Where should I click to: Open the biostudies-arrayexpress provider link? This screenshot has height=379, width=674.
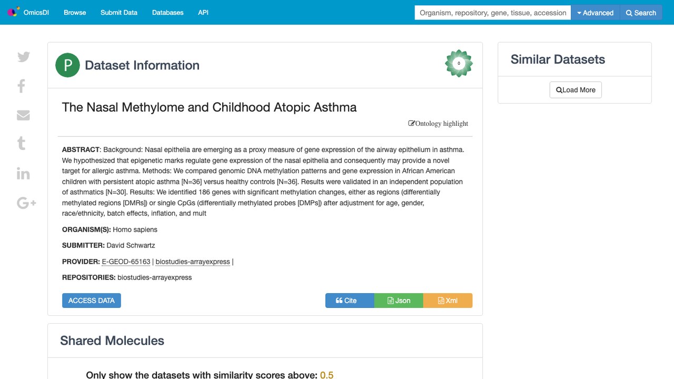[193, 262]
